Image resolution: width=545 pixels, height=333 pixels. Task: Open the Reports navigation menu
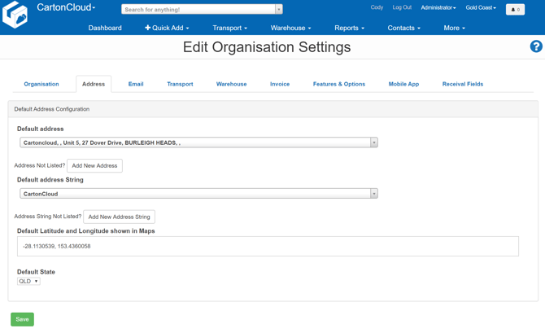(349, 28)
